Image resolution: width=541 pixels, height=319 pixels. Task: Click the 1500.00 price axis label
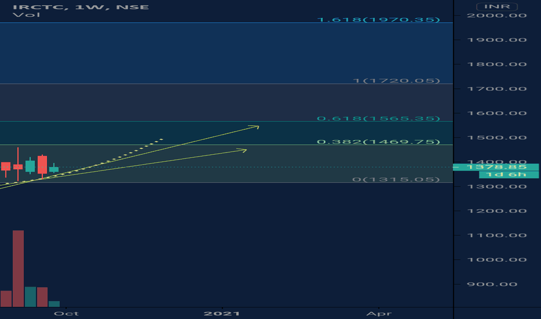click(496, 138)
